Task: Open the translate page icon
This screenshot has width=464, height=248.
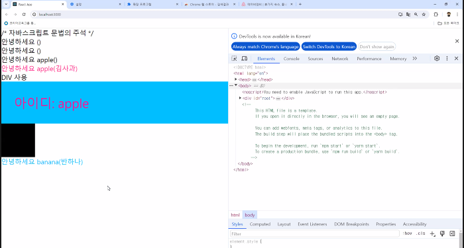Action: 408,14
